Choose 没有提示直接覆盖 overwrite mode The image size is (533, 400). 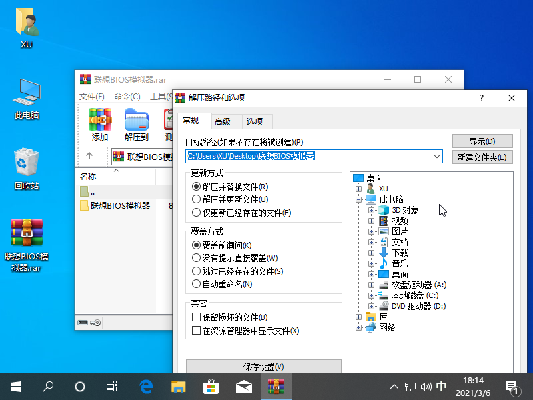coord(196,258)
